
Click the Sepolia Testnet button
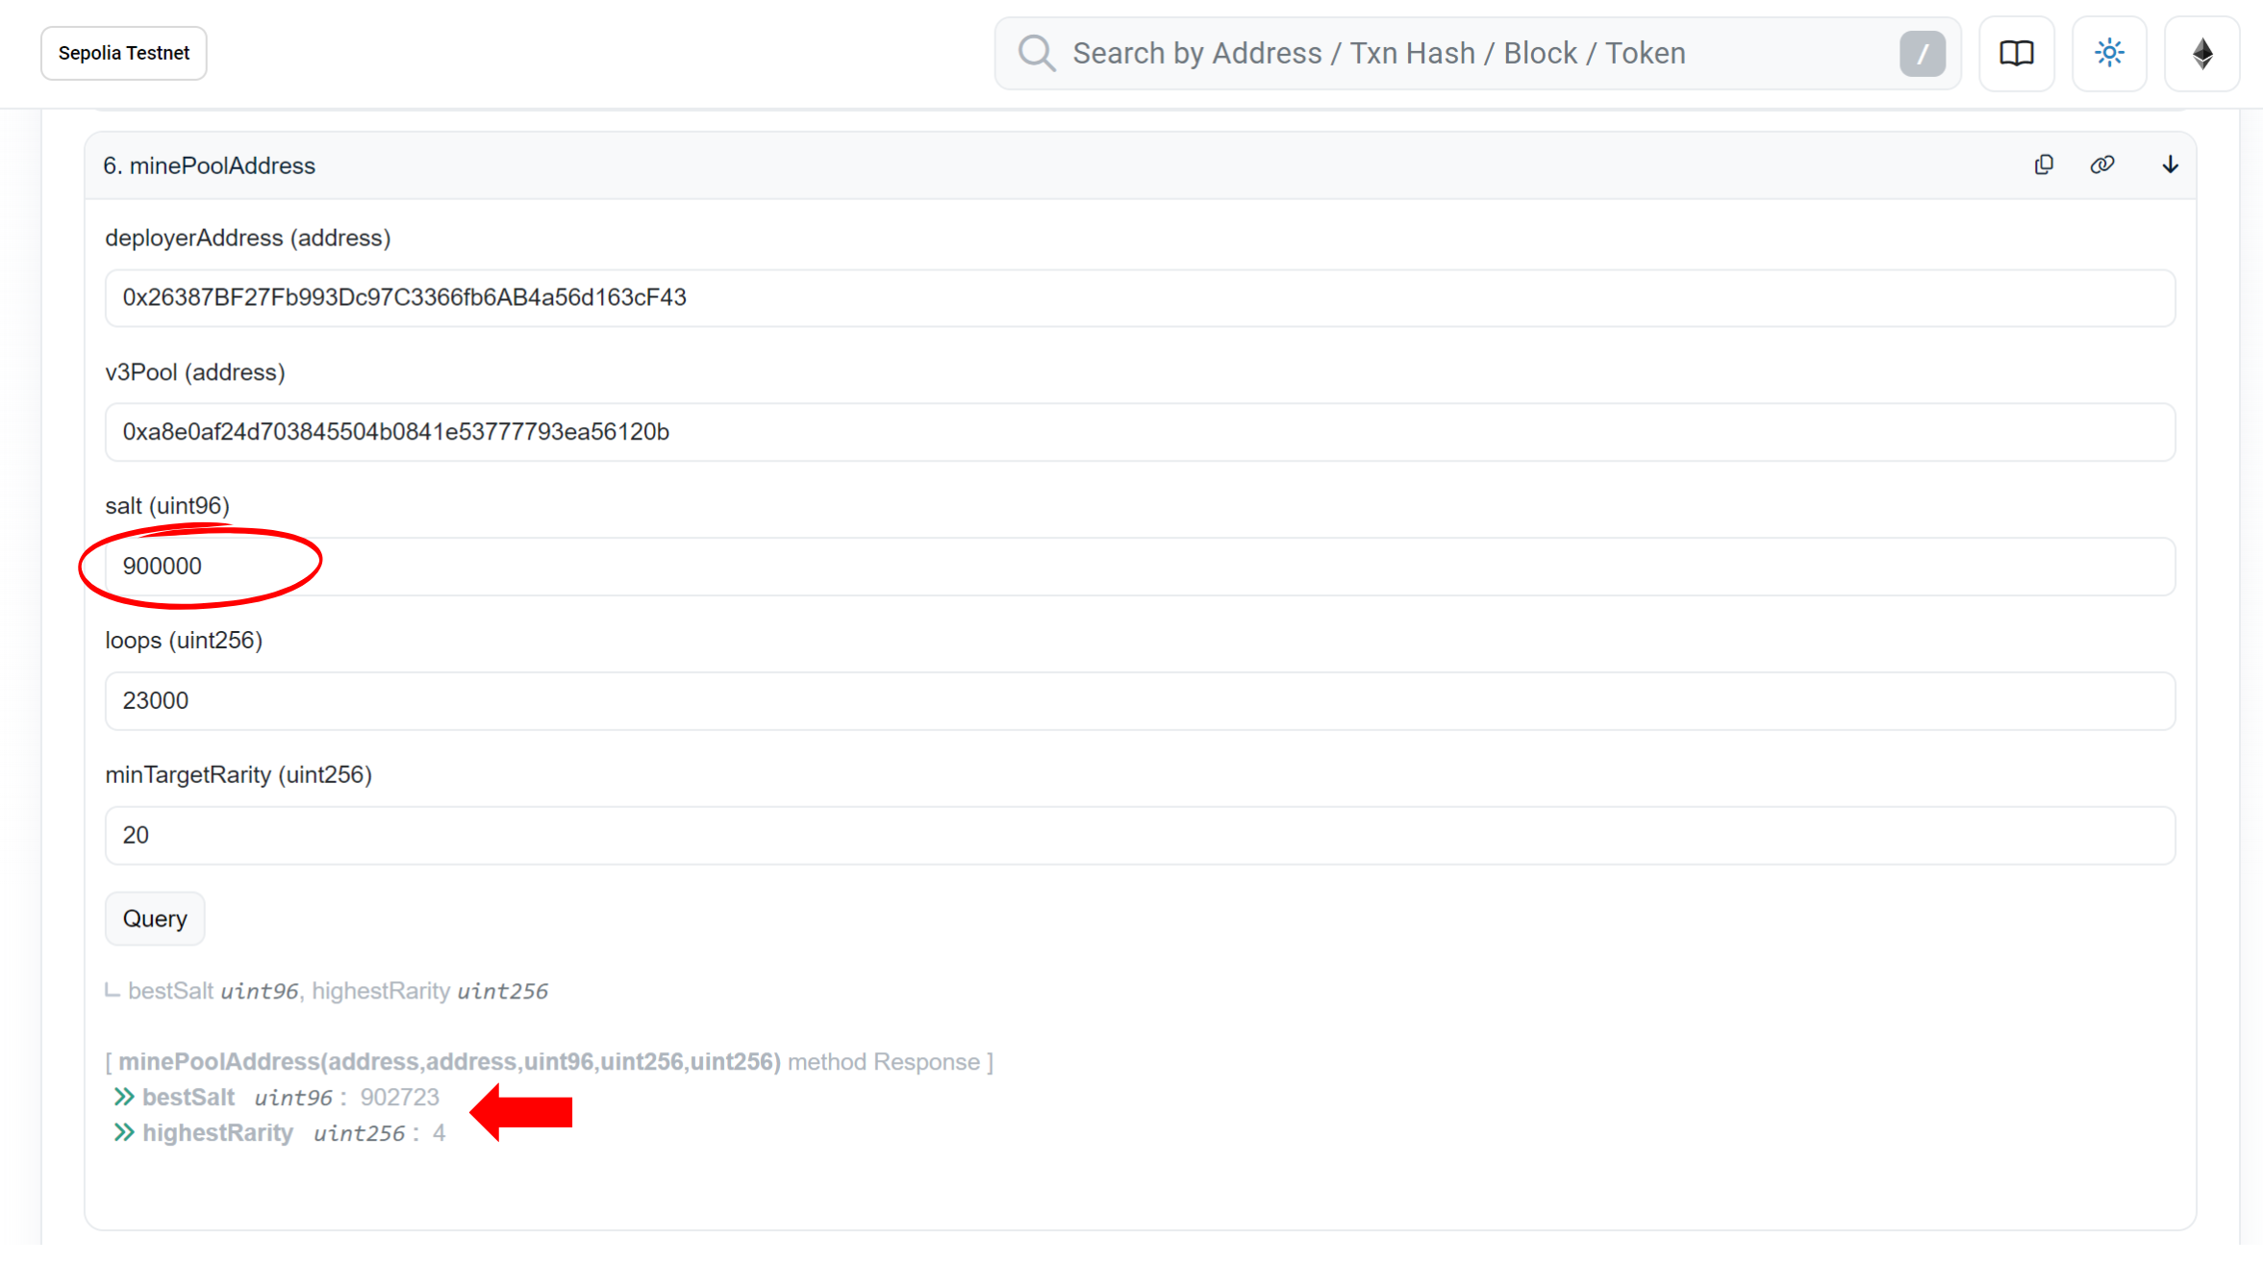[123, 53]
